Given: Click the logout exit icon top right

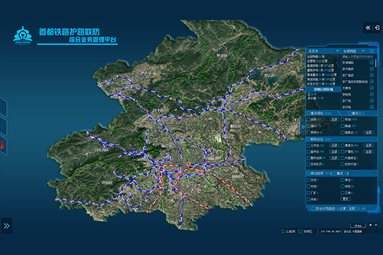Looking at the screenshot, I should [x=377, y=28].
